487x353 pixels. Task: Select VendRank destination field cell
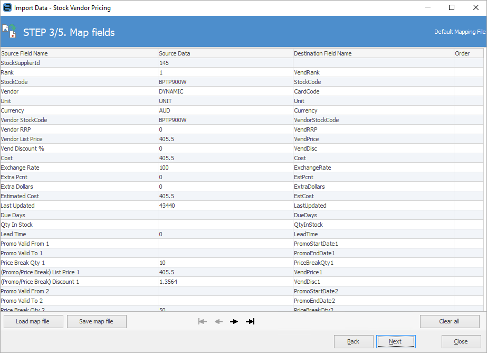(373, 72)
